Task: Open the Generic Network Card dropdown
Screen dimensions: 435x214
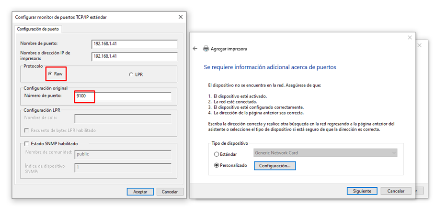Action: coord(325,153)
